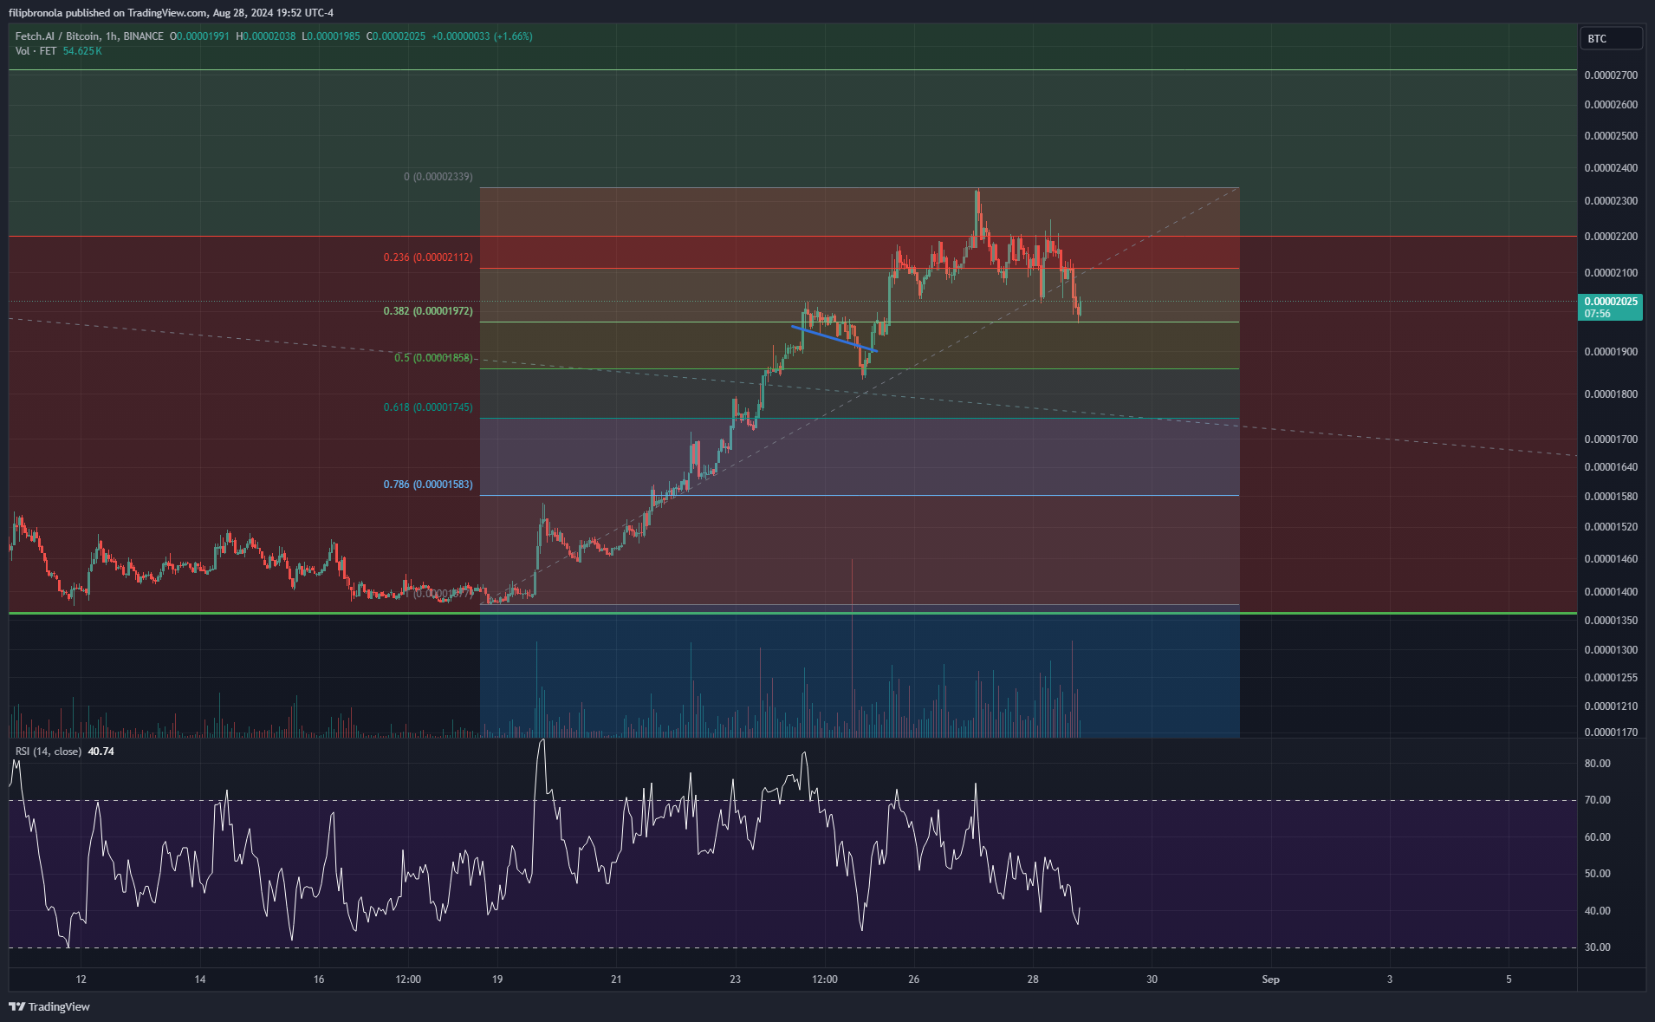Click the 0.00001800 price axis label

[1611, 394]
